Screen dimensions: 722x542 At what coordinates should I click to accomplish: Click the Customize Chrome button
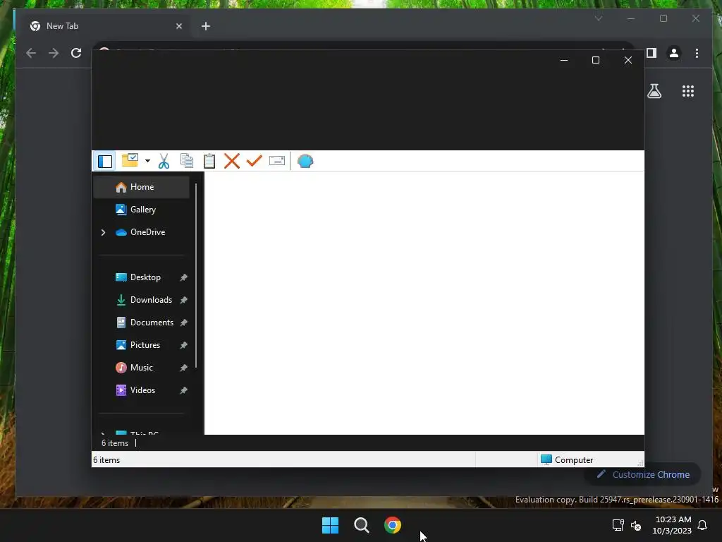(x=643, y=475)
